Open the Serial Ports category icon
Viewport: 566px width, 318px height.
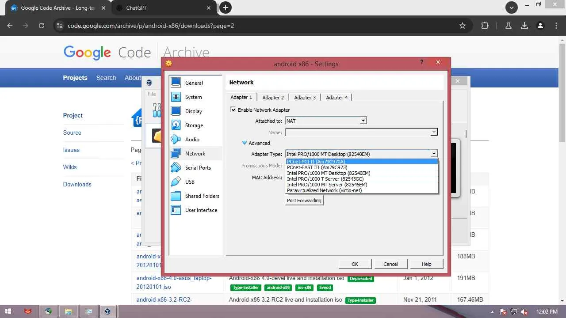[176, 167]
